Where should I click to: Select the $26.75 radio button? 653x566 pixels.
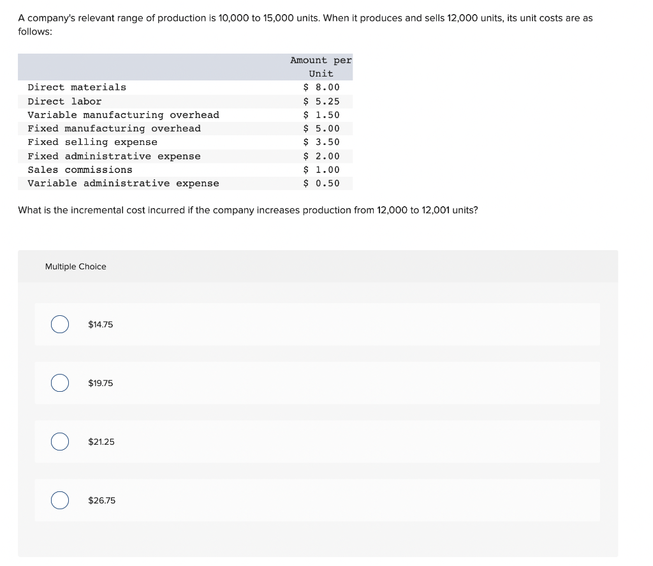[60, 500]
